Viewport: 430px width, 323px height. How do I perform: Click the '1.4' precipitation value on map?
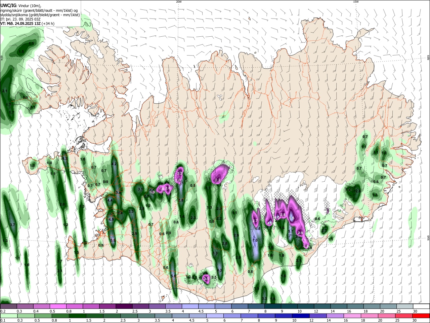pos(182,216)
